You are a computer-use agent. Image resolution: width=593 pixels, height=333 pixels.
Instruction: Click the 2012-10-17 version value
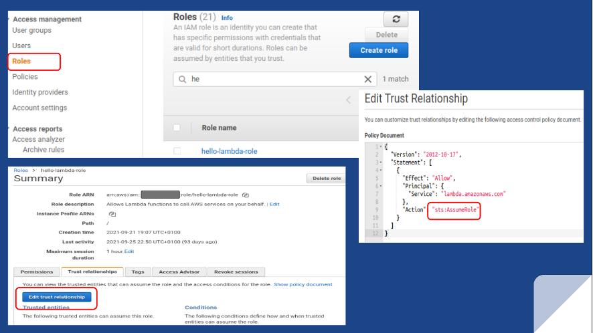click(x=440, y=154)
